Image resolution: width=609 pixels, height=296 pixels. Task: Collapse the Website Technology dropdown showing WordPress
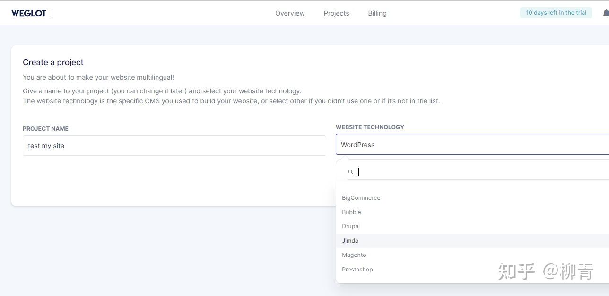tap(472, 145)
